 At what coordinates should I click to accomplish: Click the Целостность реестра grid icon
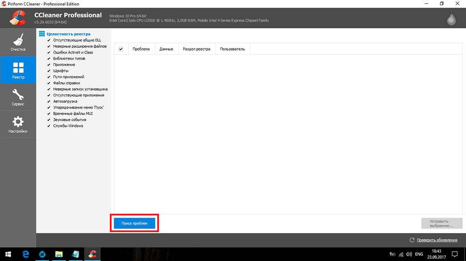42,34
